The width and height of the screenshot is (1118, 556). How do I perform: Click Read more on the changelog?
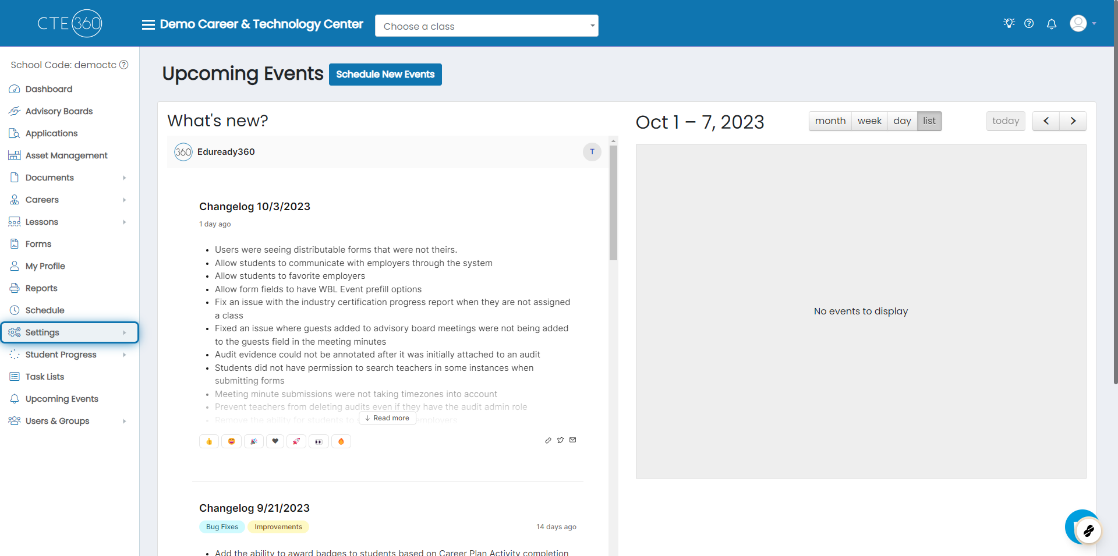point(387,418)
